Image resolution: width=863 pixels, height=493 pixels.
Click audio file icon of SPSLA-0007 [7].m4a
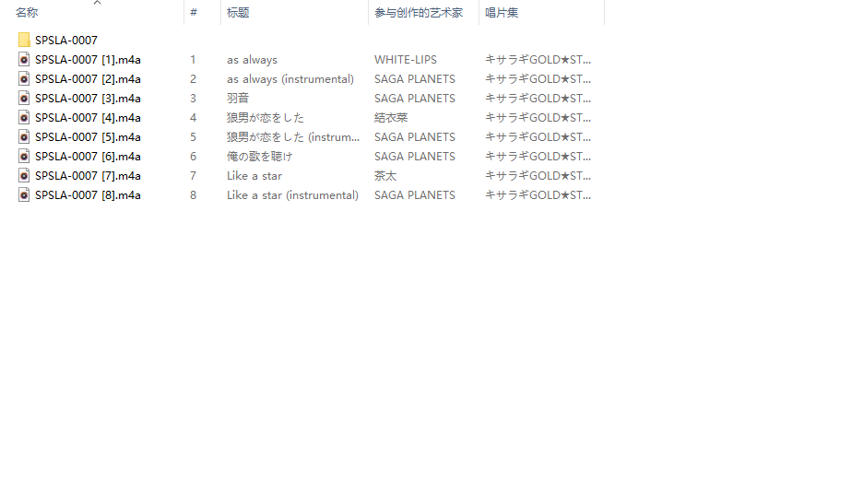24,175
